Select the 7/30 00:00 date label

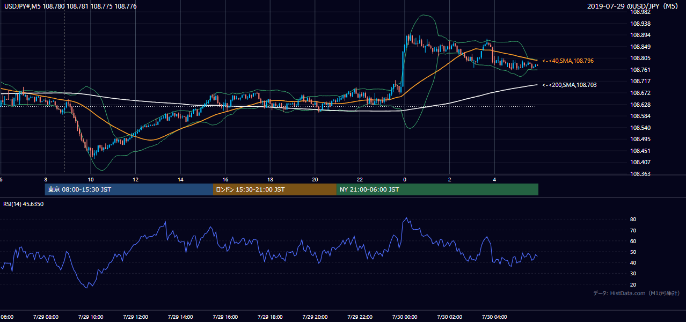click(405, 317)
